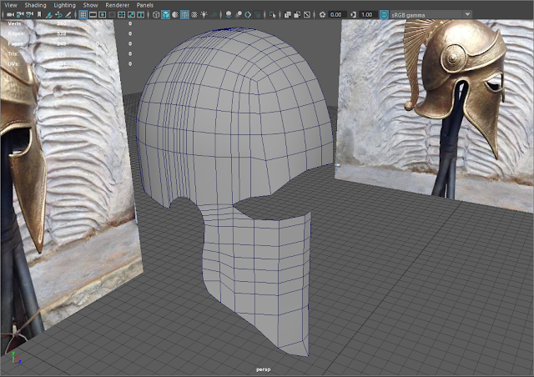Open the Lighting menu
The image size is (534, 377).
tap(65, 5)
